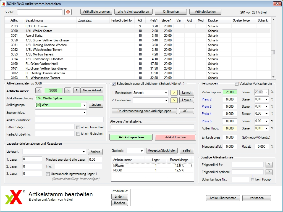Select row 3001 Aperol Sprizz
Image resolution: width=283 pixels, height=212 pixels.
pyautogui.click(x=137, y=36)
